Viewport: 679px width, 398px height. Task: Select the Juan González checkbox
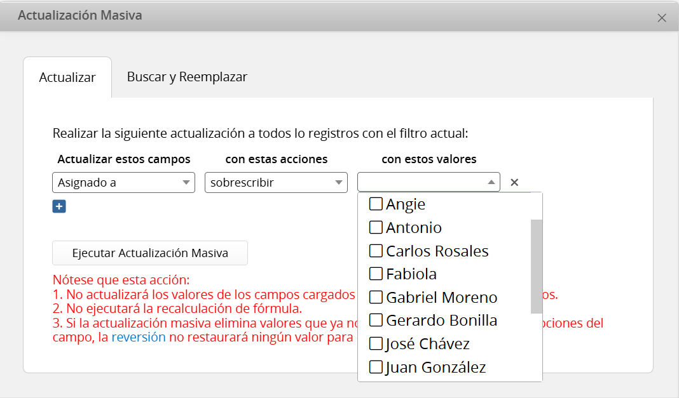pyautogui.click(x=376, y=367)
